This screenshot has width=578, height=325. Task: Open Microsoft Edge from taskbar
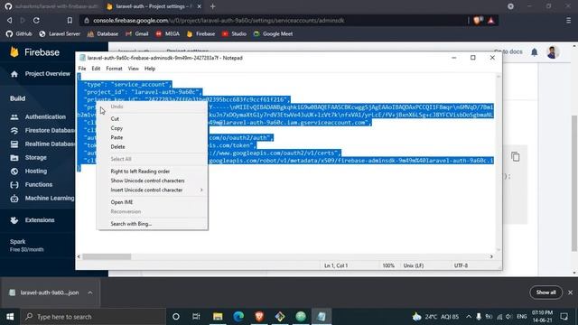[x=238, y=317]
